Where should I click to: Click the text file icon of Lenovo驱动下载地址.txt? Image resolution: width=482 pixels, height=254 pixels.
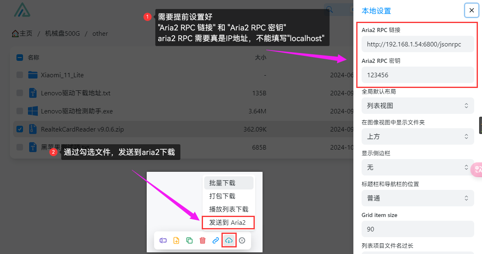[x=33, y=93]
